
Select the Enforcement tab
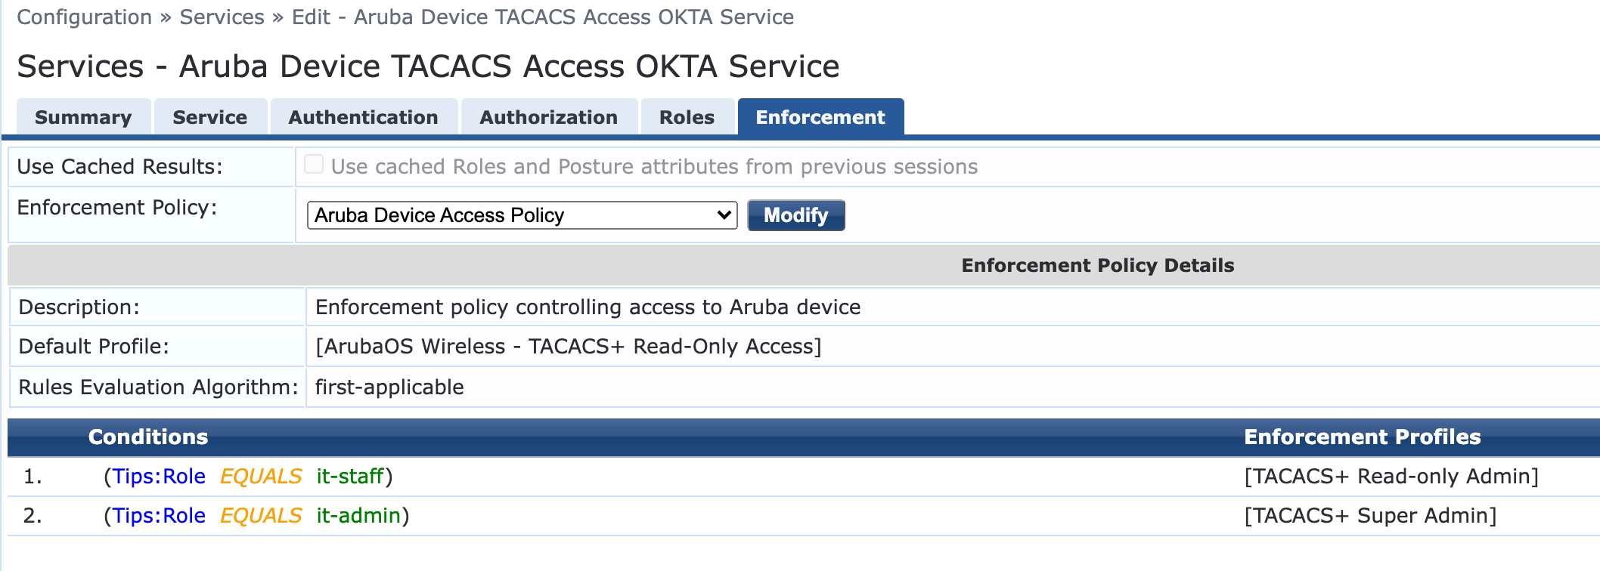(x=820, y=116)
